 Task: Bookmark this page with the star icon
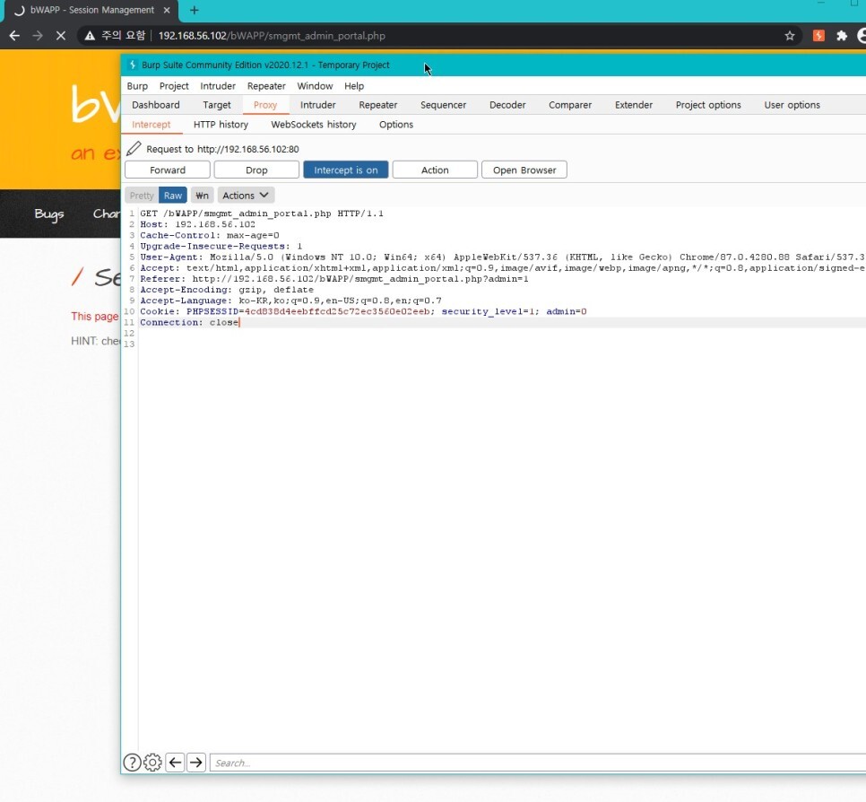point(789,36)
